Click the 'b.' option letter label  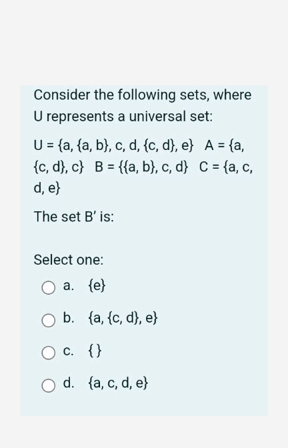click(x=69, y=318)
